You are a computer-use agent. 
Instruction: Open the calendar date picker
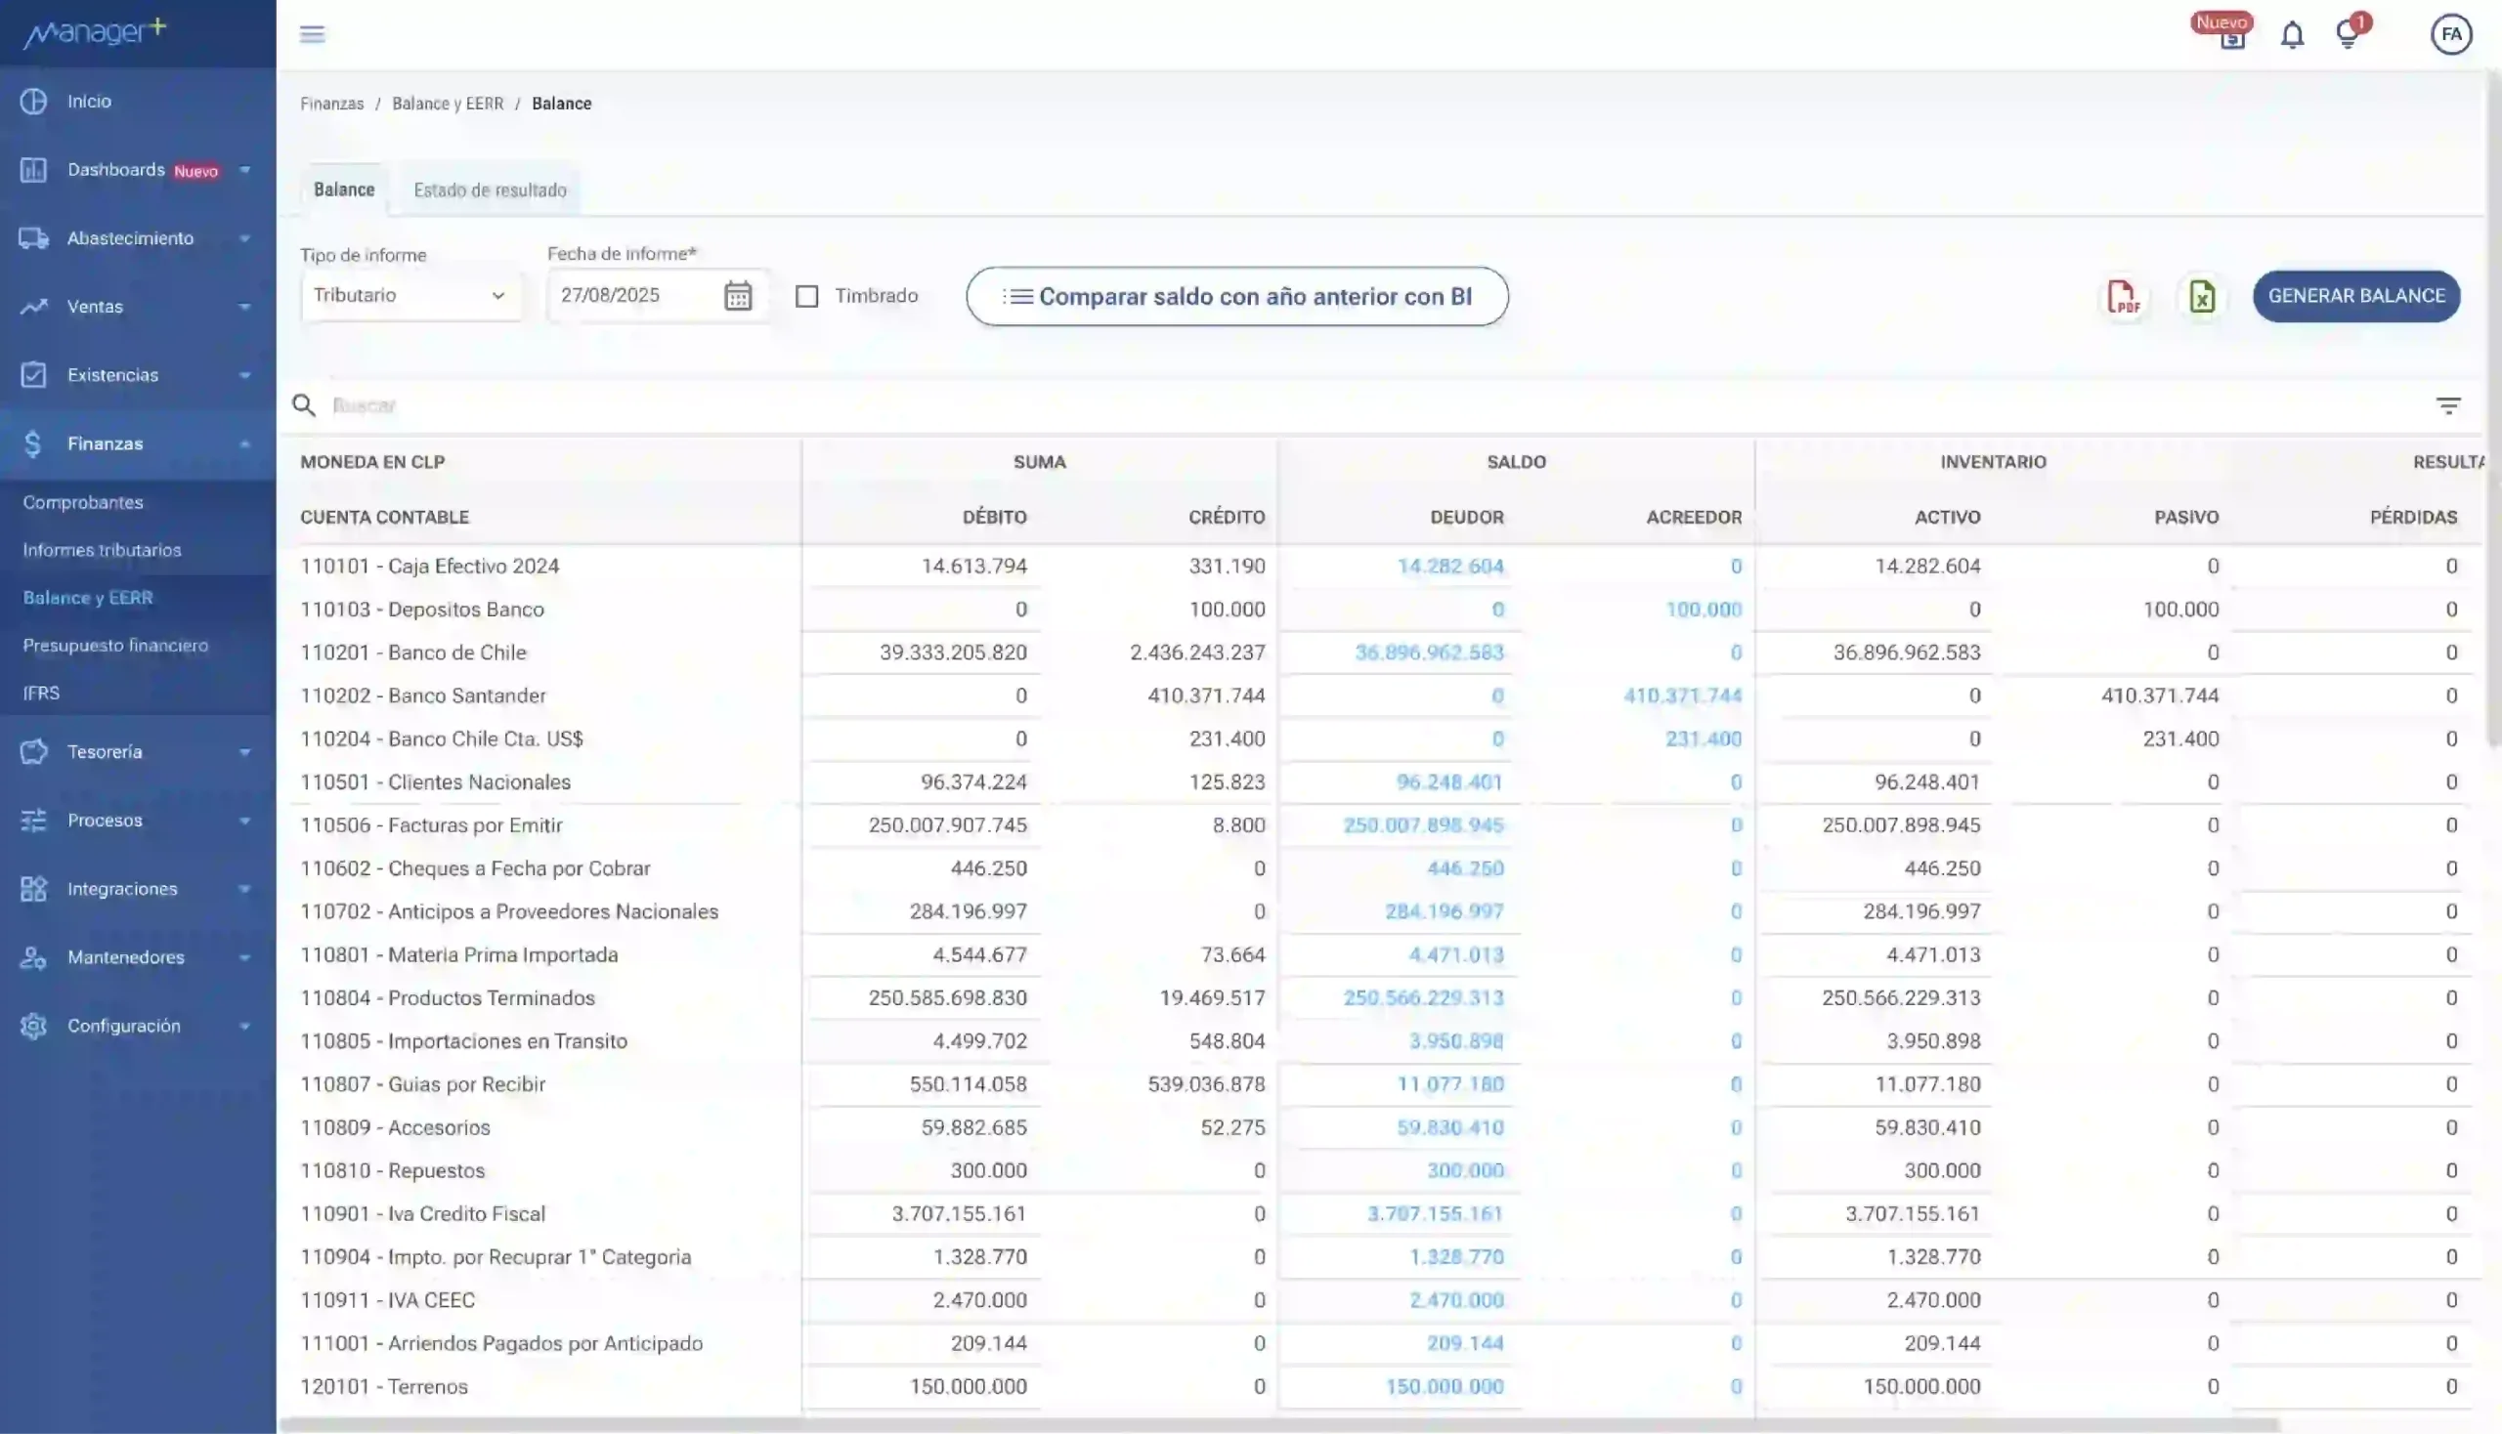pos(737,295)
